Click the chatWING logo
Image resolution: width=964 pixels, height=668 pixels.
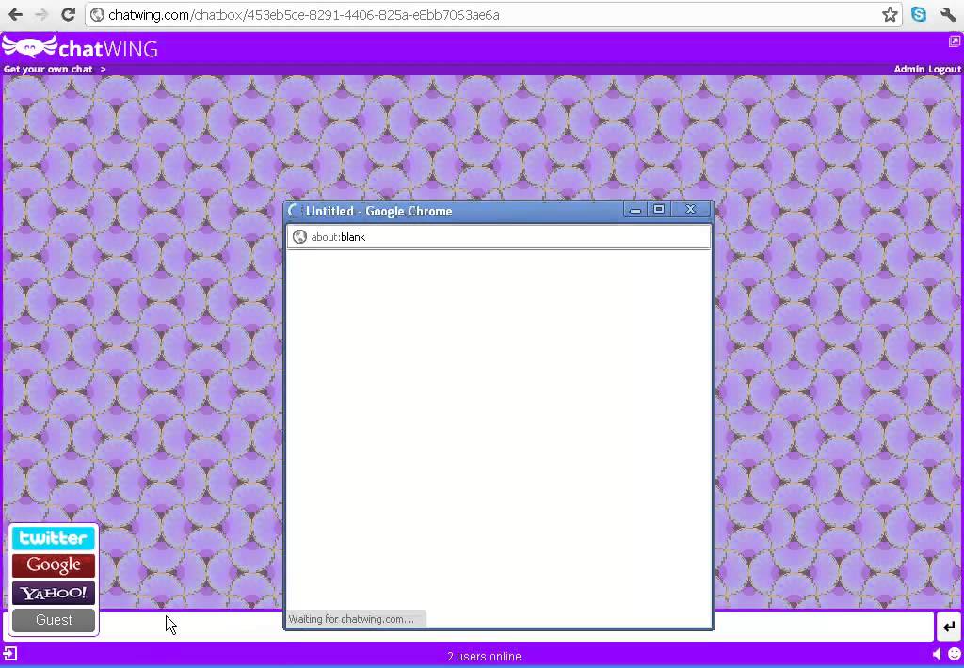tap(80, 47)
